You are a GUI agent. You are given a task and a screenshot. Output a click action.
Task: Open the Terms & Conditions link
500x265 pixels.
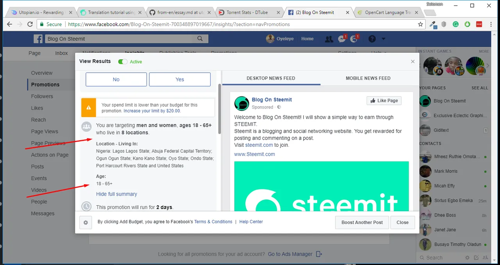(x=213, y=222)
